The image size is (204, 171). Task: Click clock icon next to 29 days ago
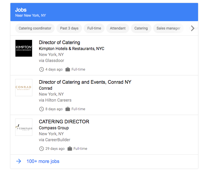(x=42, y=149)
